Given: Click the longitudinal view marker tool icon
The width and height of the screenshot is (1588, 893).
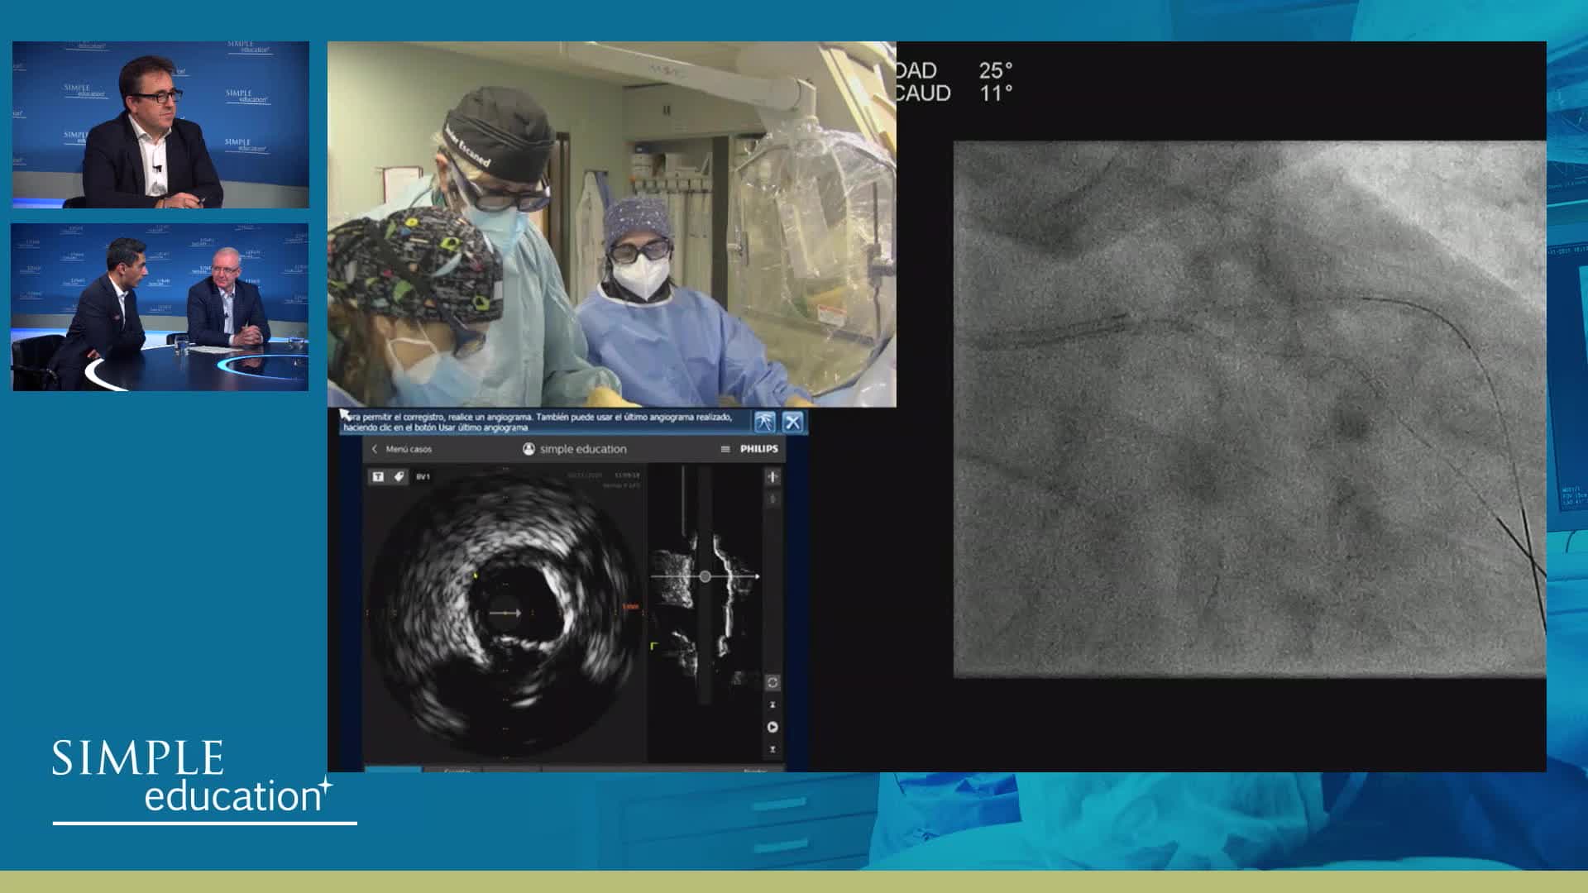Looking at the screenshot, I should click(772, 477).
